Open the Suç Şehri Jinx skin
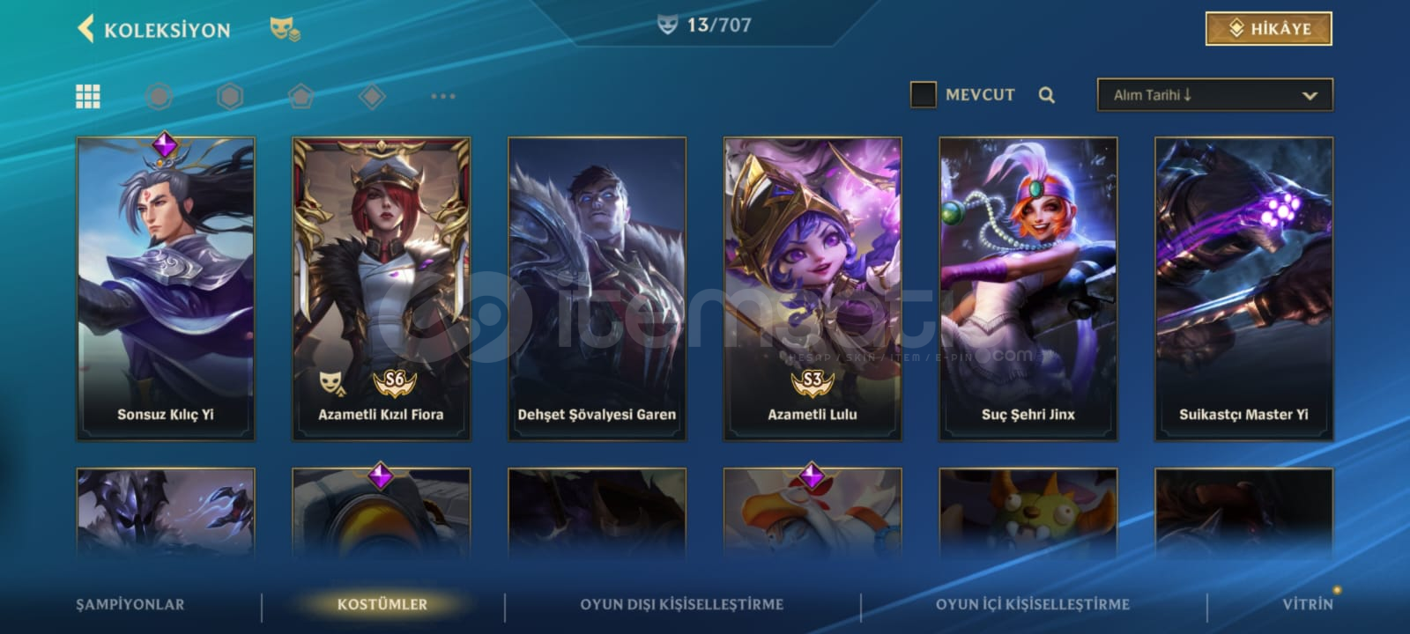The width and height of the screenshot is (1410, 634). click(x=1028, y=288)
